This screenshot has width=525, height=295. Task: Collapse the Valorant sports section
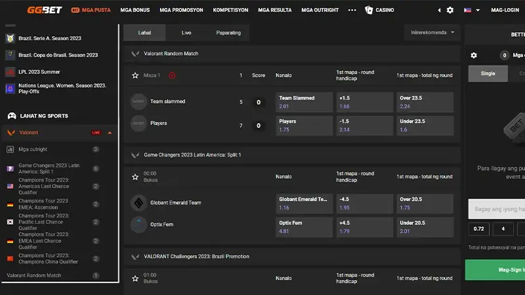coord(110,132)
